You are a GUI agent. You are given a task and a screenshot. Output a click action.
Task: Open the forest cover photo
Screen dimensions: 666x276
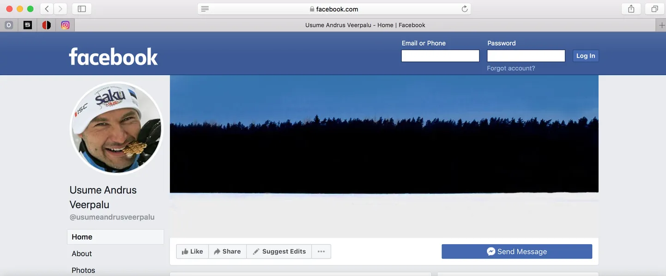tap(384, 156)
